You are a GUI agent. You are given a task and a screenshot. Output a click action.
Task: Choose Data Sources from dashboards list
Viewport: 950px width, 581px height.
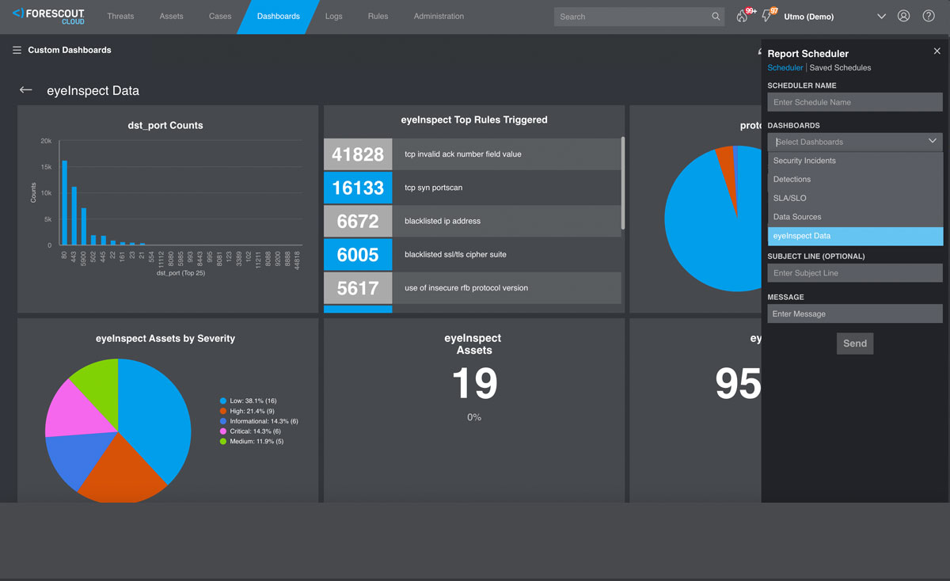tap(855, 217)
